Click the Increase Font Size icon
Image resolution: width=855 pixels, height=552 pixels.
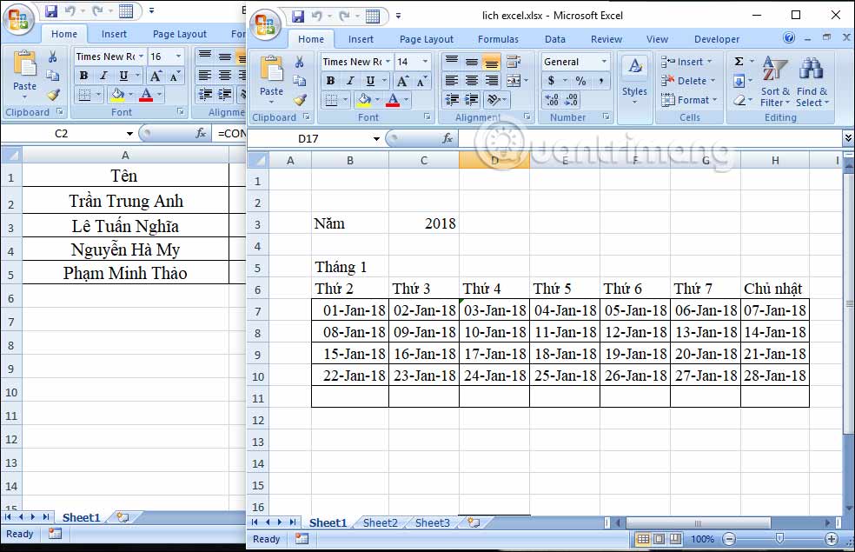(401, 80)
